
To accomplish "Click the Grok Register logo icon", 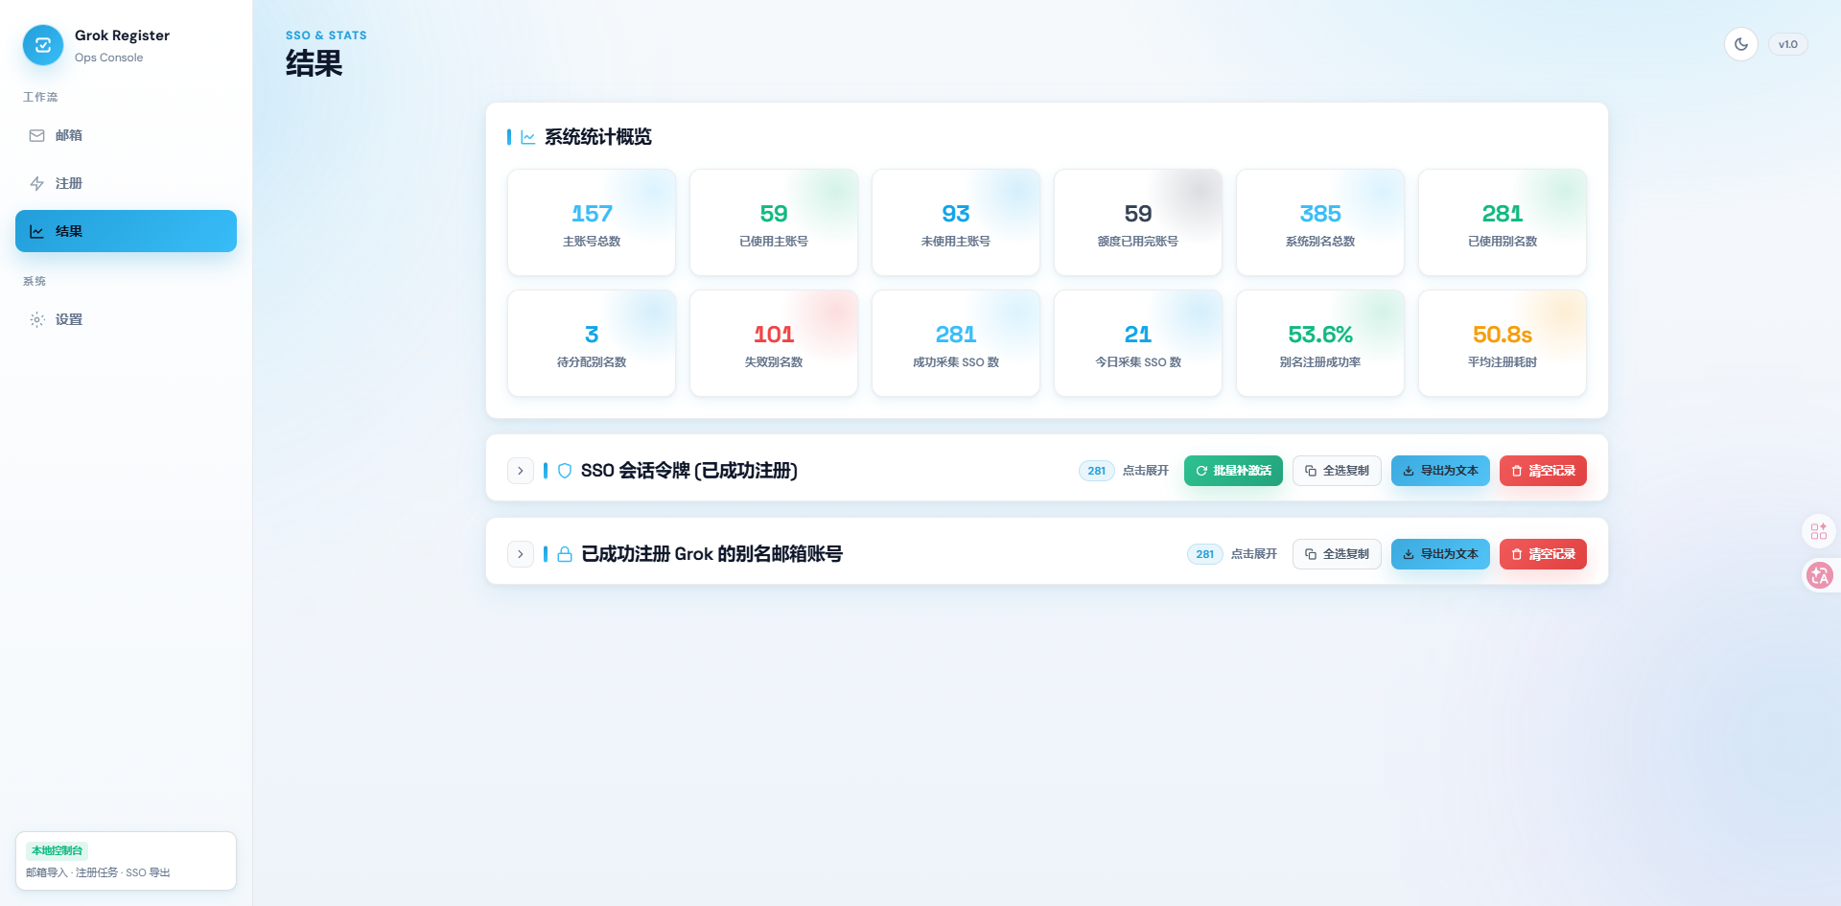I will [x=43, y=45].
